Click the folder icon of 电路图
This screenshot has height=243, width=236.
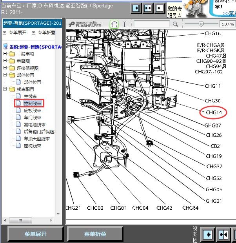[x=12, y=61]
